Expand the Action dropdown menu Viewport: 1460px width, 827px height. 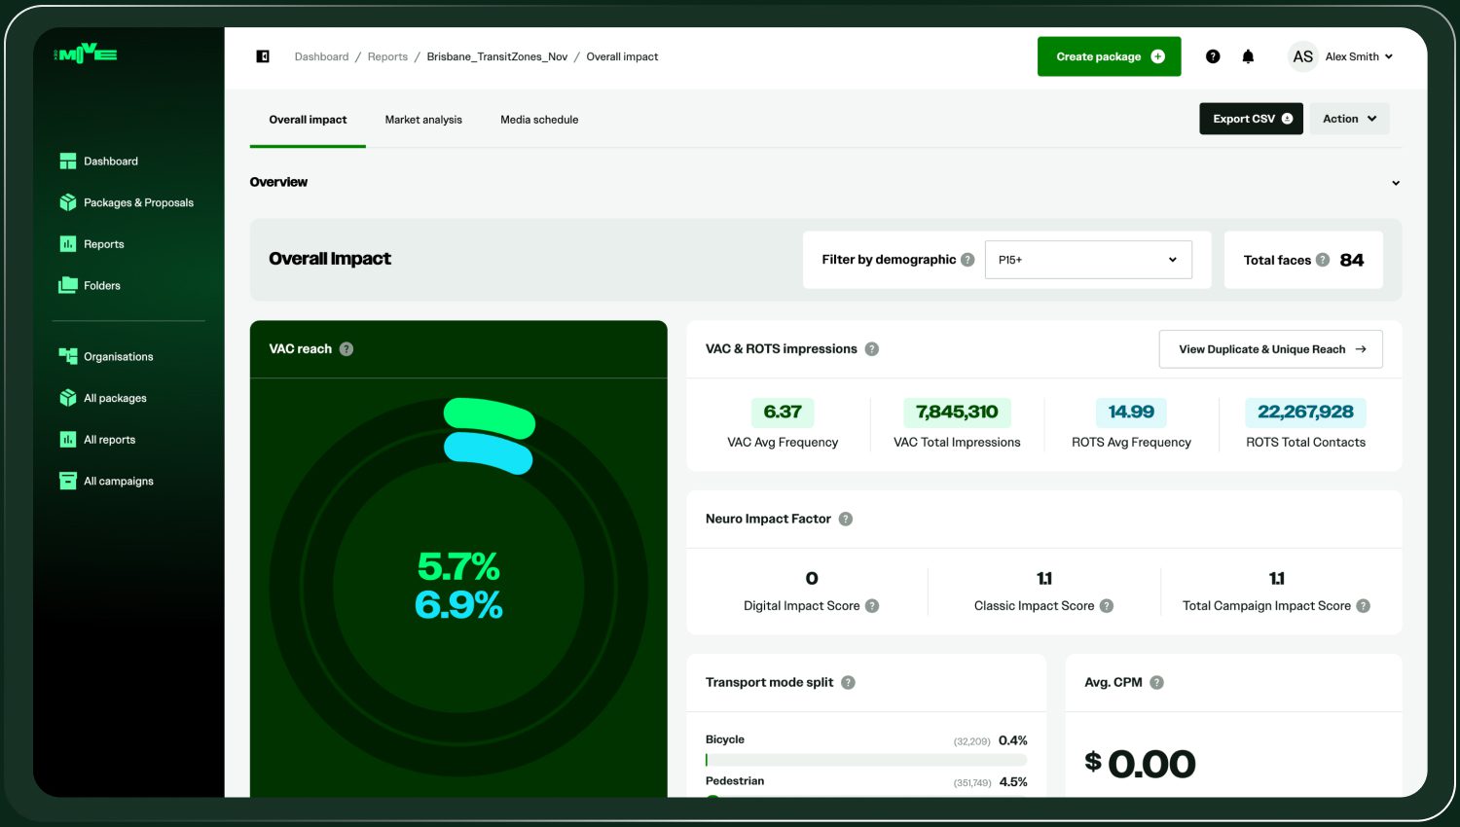click(1349, 119)
